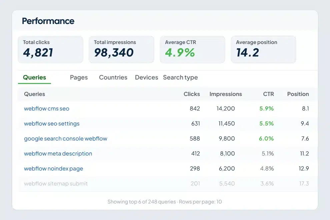The image size is (330, 220).
Task: Open 'google search console webflow' query
Action: pos(65,139)
